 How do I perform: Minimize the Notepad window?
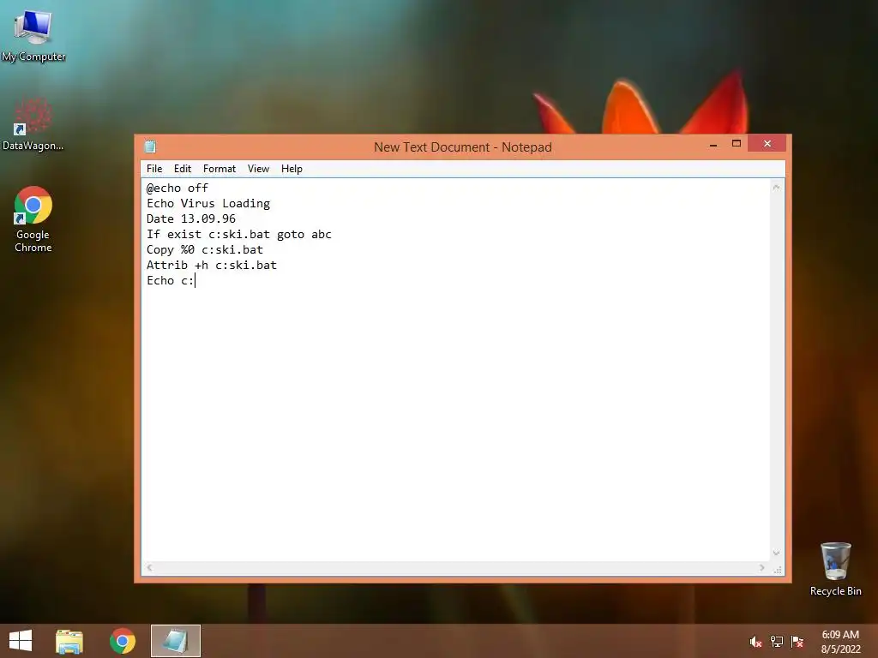(x=713, y=144)
